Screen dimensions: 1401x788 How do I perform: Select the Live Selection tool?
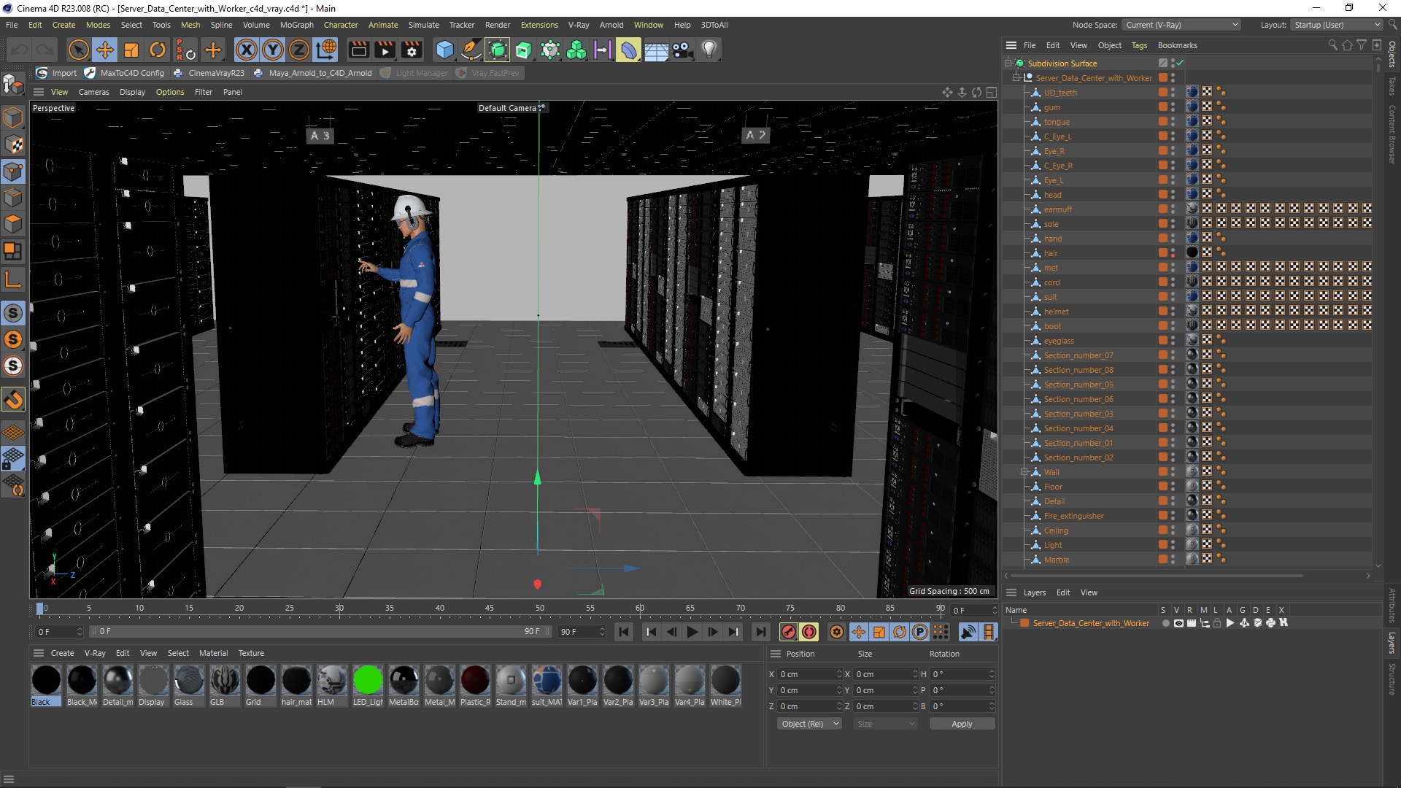tap(78, 50)
